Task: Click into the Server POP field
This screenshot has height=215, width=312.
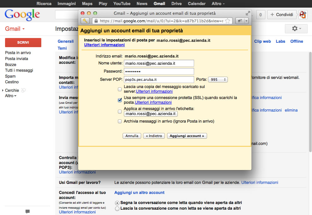Action: point(159,80)
